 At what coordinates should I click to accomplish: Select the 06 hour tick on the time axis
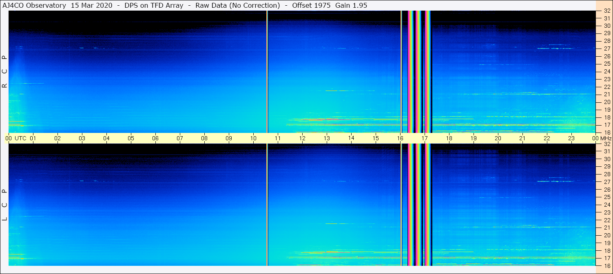click(x=155, y=138)
